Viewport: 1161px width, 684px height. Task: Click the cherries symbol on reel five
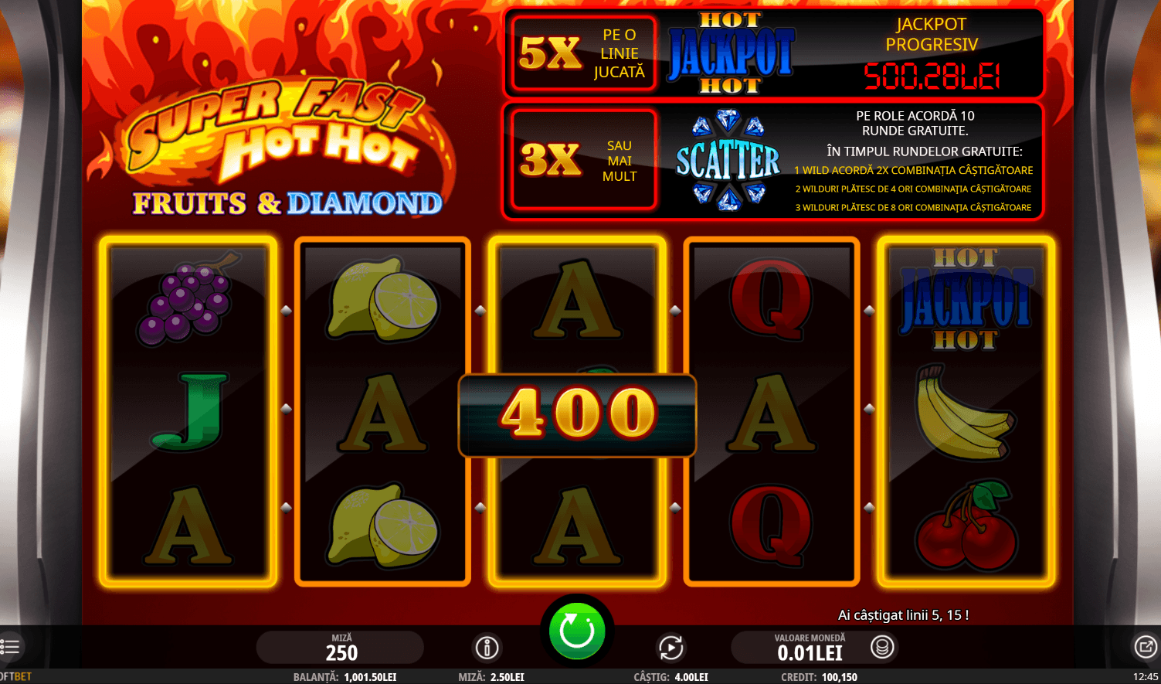[x=966, y=525]
